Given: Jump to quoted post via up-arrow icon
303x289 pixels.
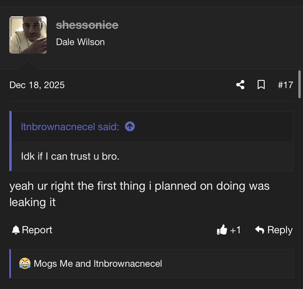Looking at the screenshot, I should 130,127.
